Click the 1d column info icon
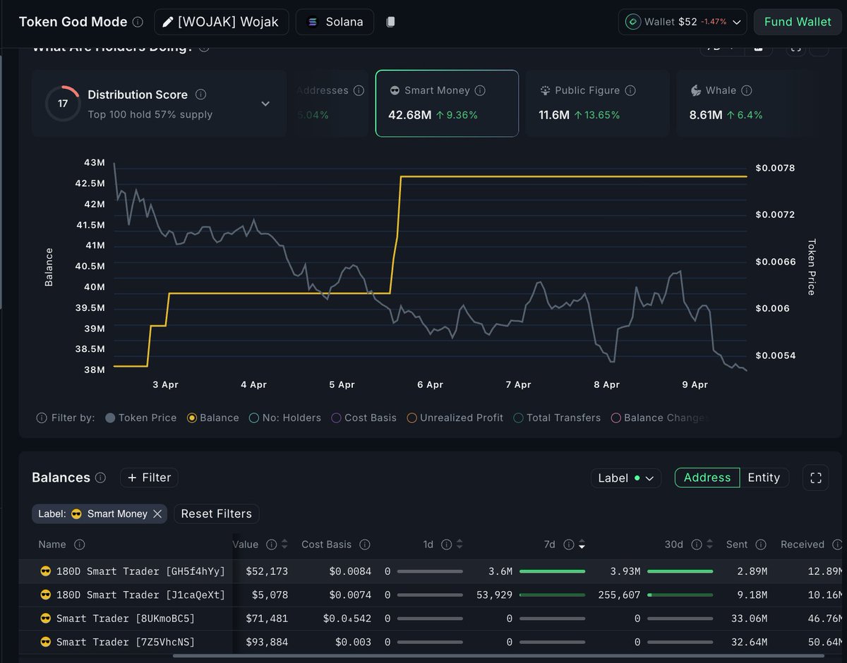 pyautogui.click(x=446, y=545)
